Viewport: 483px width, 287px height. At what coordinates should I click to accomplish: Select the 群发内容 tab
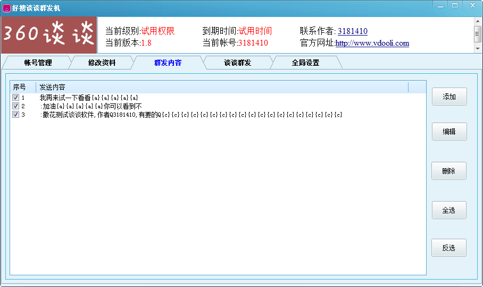click(x=168, y=63)
